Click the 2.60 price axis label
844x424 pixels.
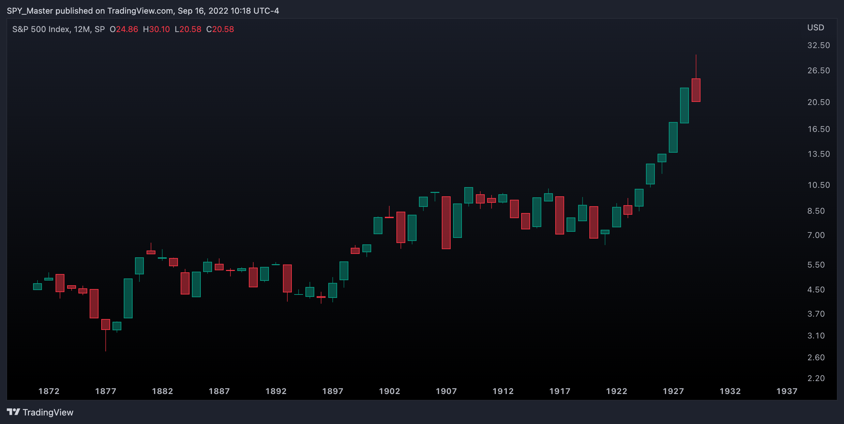816,358
